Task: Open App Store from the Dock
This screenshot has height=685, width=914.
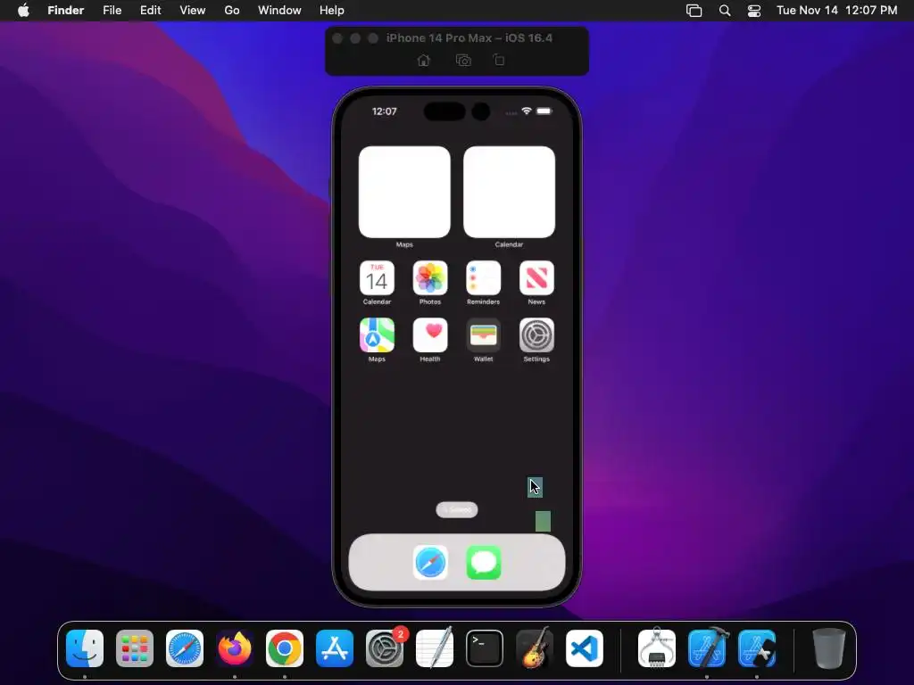Action: (335, 648)
